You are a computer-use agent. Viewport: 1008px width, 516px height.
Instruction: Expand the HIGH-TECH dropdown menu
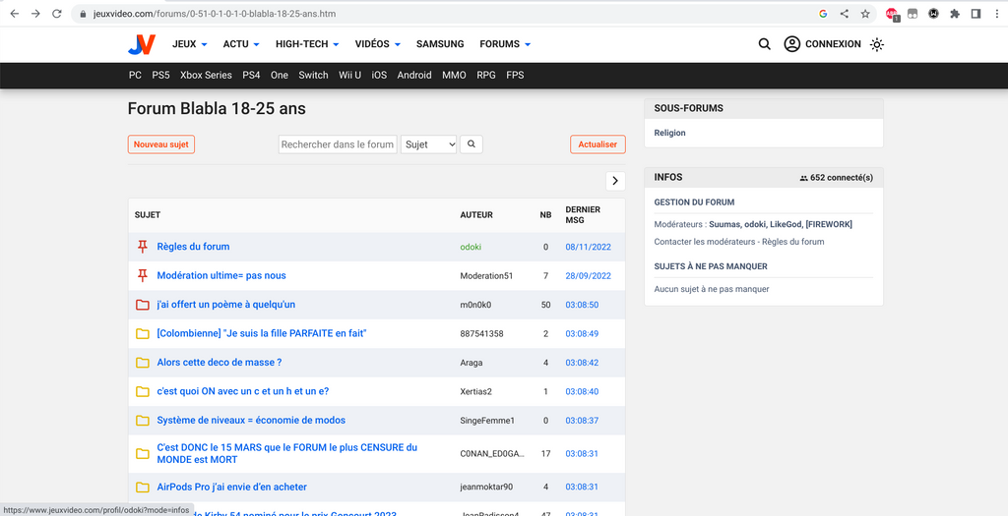(307, 44)
